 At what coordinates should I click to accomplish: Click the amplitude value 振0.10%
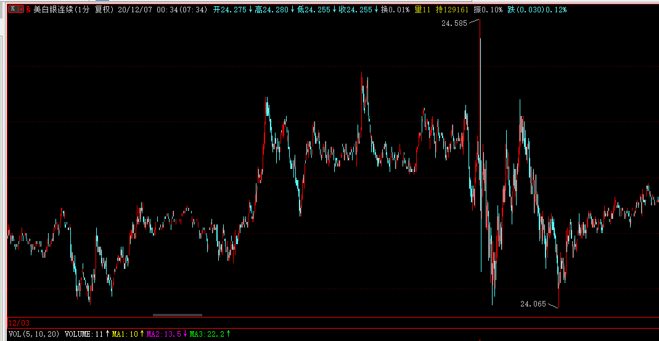pos(489,10)
